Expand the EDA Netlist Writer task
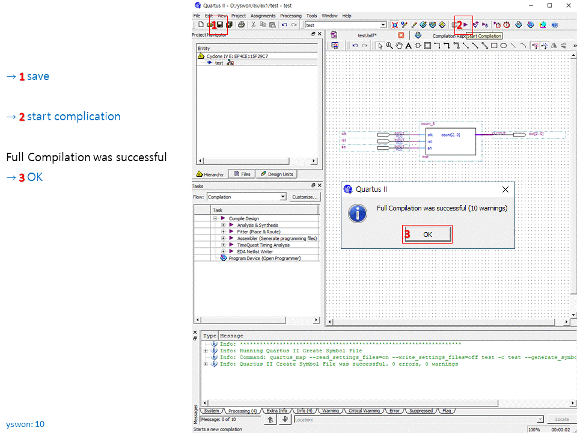 coord(224,251)
